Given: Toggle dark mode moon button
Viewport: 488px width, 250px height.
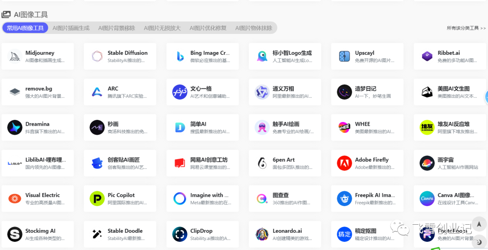Looking at the screenshot, I should coord(479,241).
